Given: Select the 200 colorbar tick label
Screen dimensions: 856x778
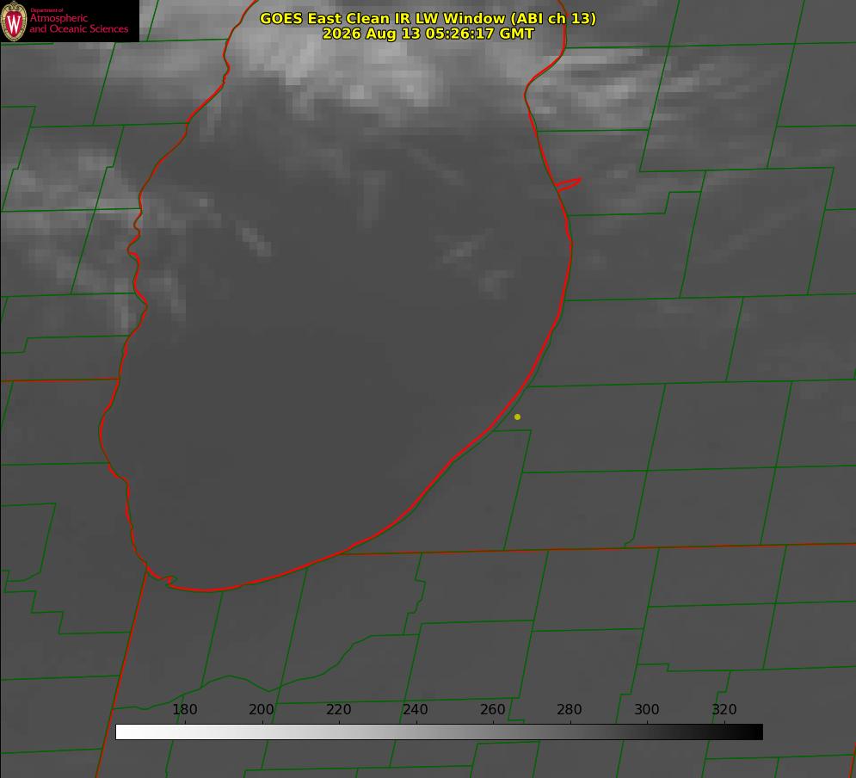Looking at the screenshot, I should tap(262, 710).
